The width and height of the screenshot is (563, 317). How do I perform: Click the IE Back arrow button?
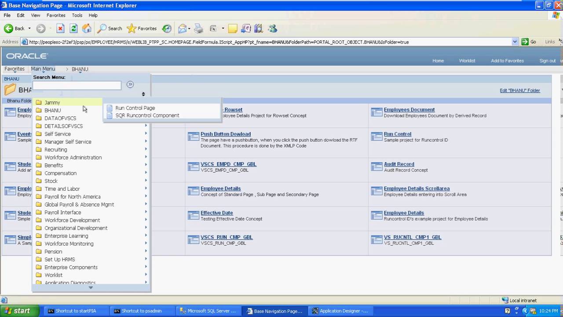point(8,29)
